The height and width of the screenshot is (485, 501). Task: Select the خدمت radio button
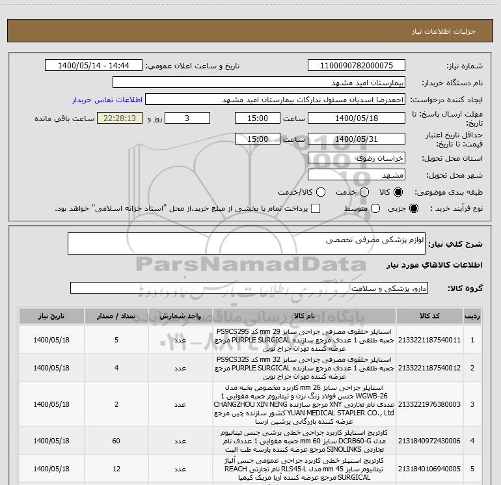(364, 192)
